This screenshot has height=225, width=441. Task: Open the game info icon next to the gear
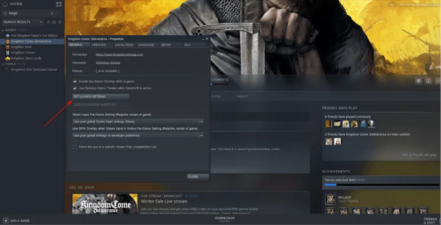point(428,81)
